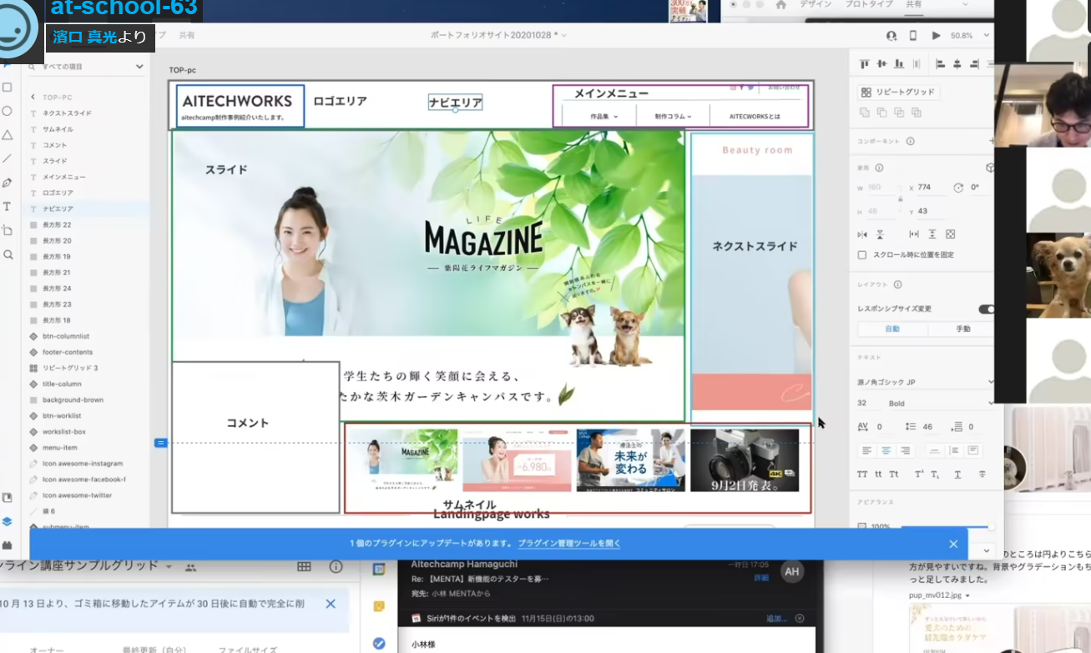Click the invite-to-document user icon

[x=891, y=36]
